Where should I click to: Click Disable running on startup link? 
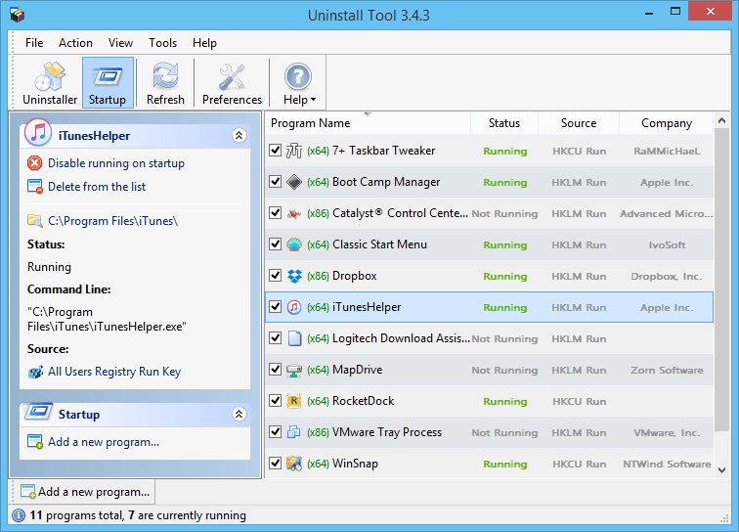coord(115,163)
